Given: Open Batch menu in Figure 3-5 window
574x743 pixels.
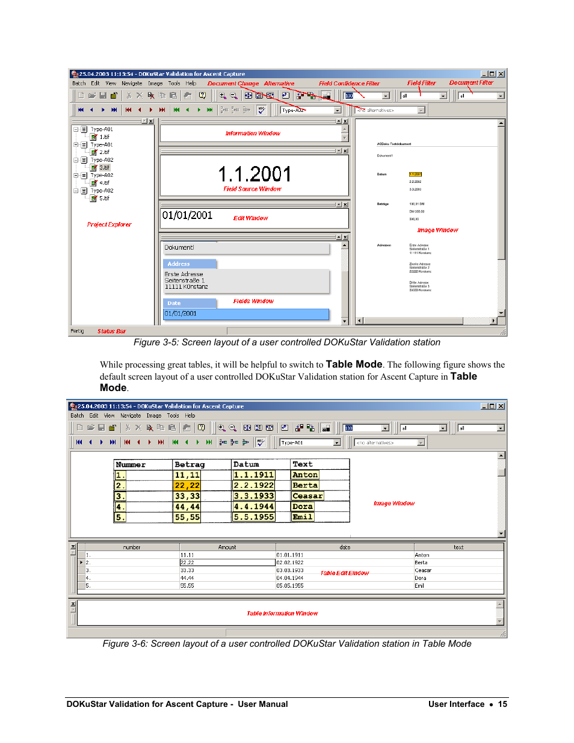Looking at the screenshot, I should 79,84.
